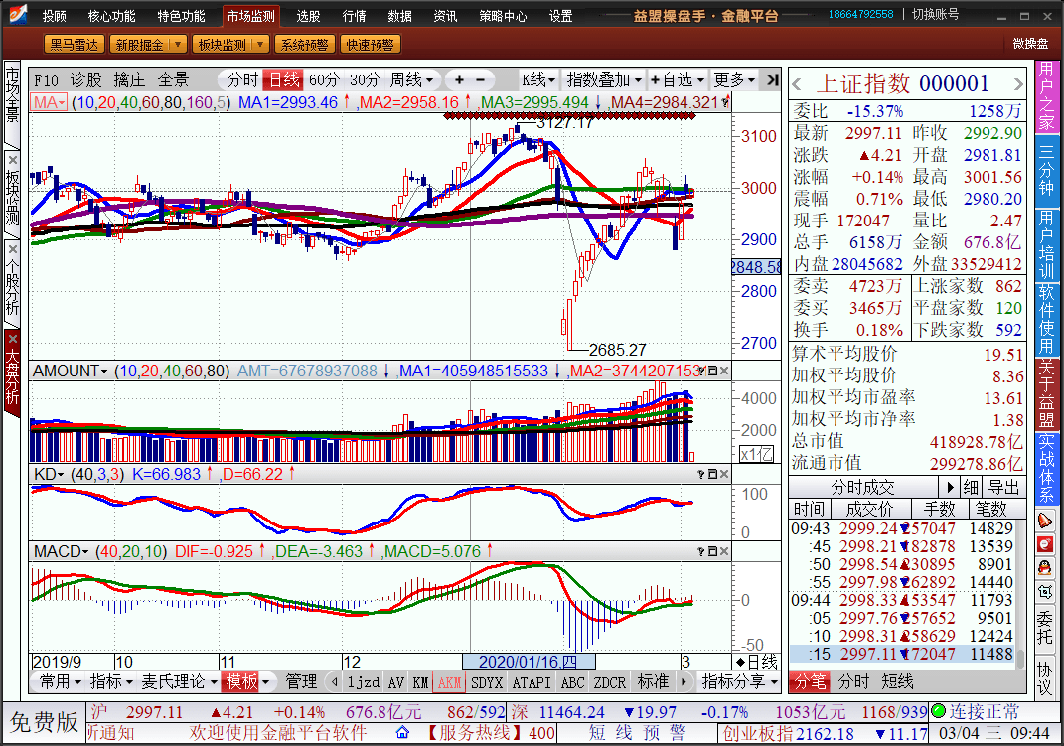Open the 指标分享 dropdown

pyautogui.click(x=739, y=681)
